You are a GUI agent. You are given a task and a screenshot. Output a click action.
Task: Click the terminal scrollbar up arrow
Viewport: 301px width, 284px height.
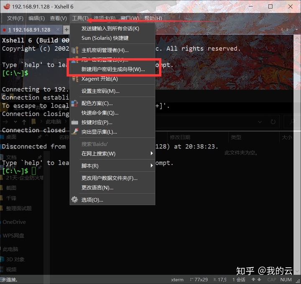pos(297,38)
